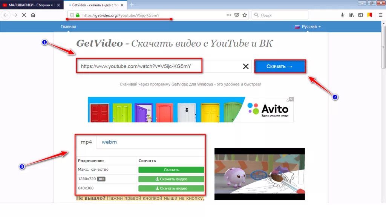Open the Firefox hamburger menu
This screenshot has height=217, width=386.
(380, 15)
